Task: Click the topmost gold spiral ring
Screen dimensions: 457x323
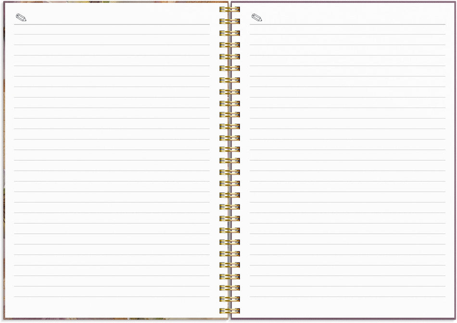Action: (229, 10)
